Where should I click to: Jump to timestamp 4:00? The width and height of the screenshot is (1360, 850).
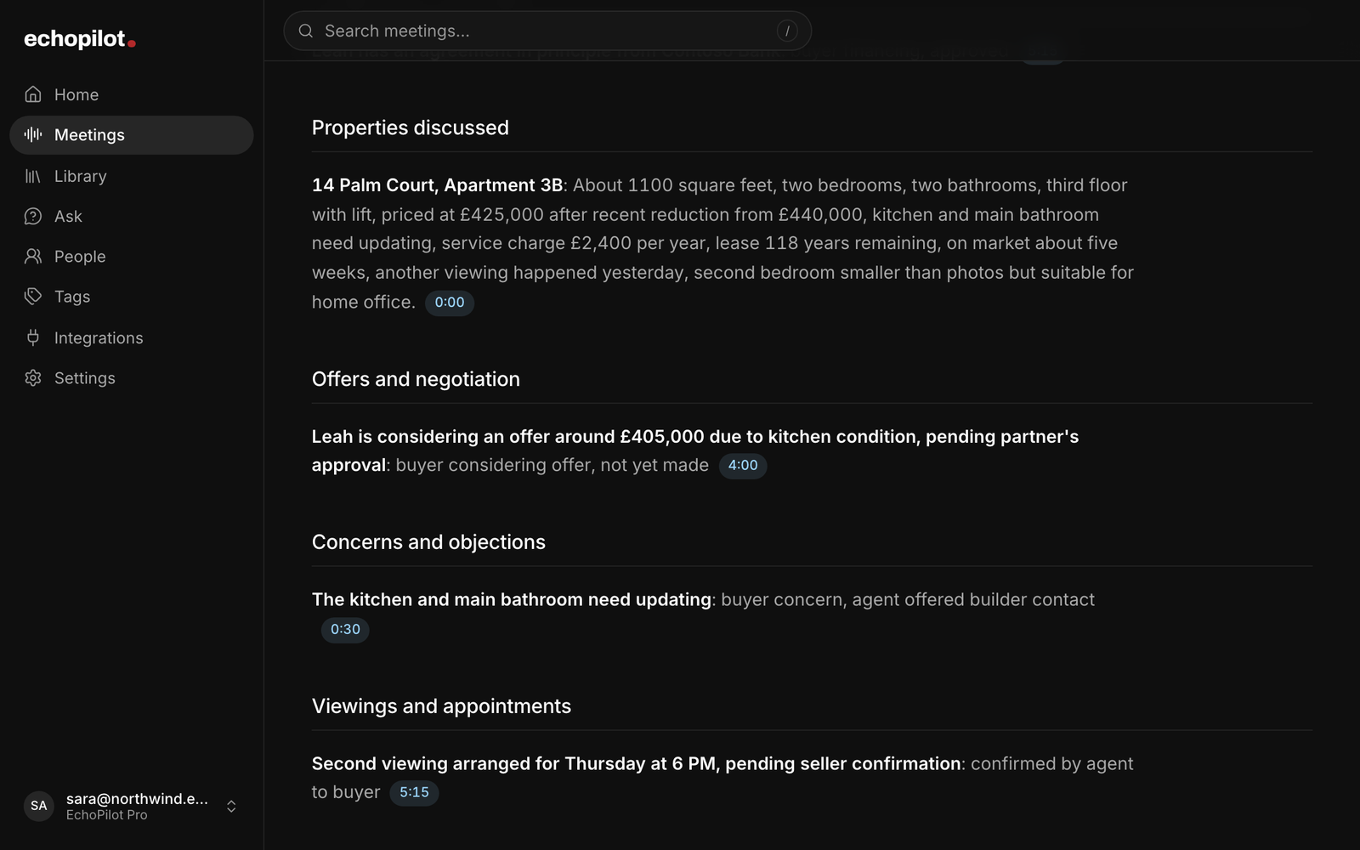(x=743, y=466)
